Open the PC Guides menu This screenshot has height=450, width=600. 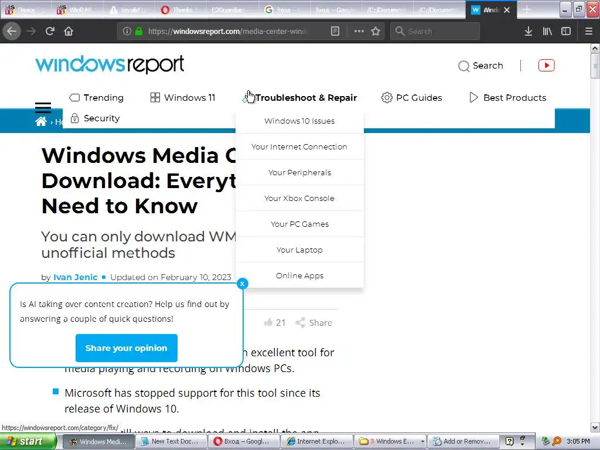click(412, 98)
